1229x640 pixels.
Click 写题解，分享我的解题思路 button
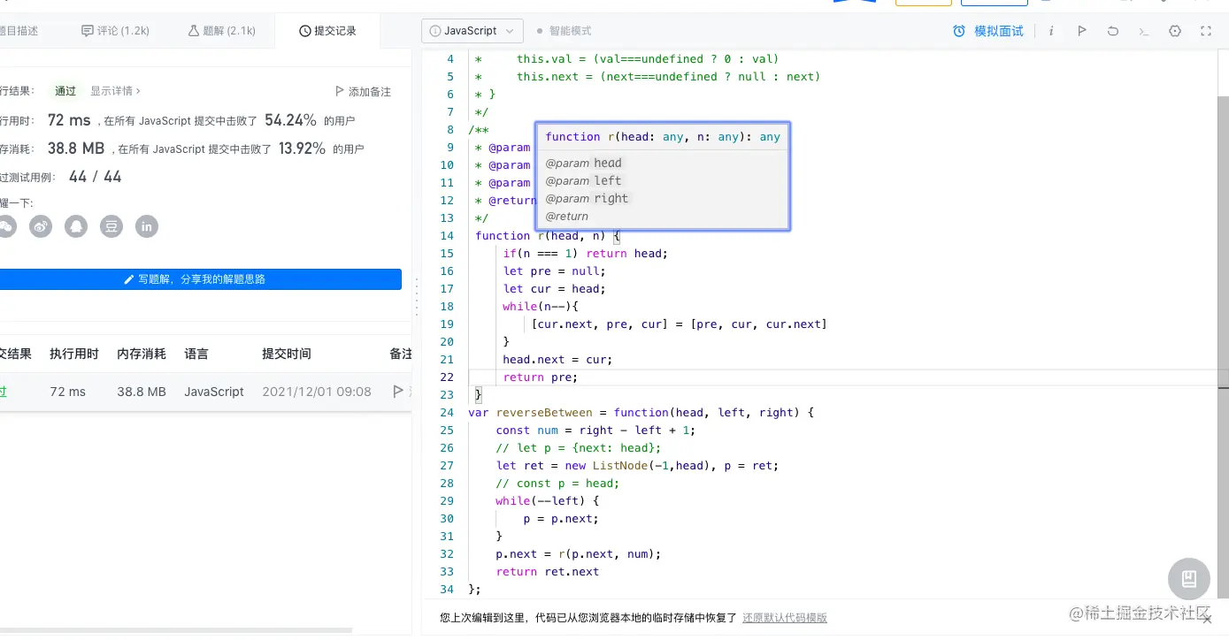[201, 279]
